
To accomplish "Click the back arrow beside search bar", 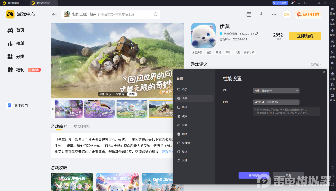I will (54, 14).
